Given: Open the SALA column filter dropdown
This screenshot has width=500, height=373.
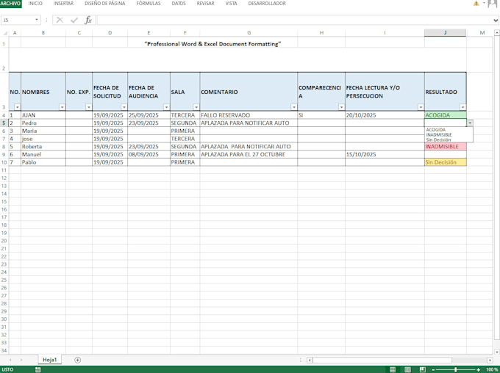Looking at the screenshot, I should pyautogui.click(x=196, y=107).
